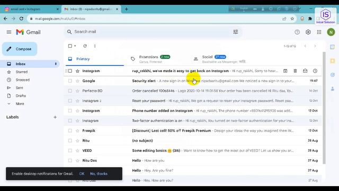This screenshot has width=339, height=191.
Task: Click OK to enable desktop notifications
Action: 82,173
